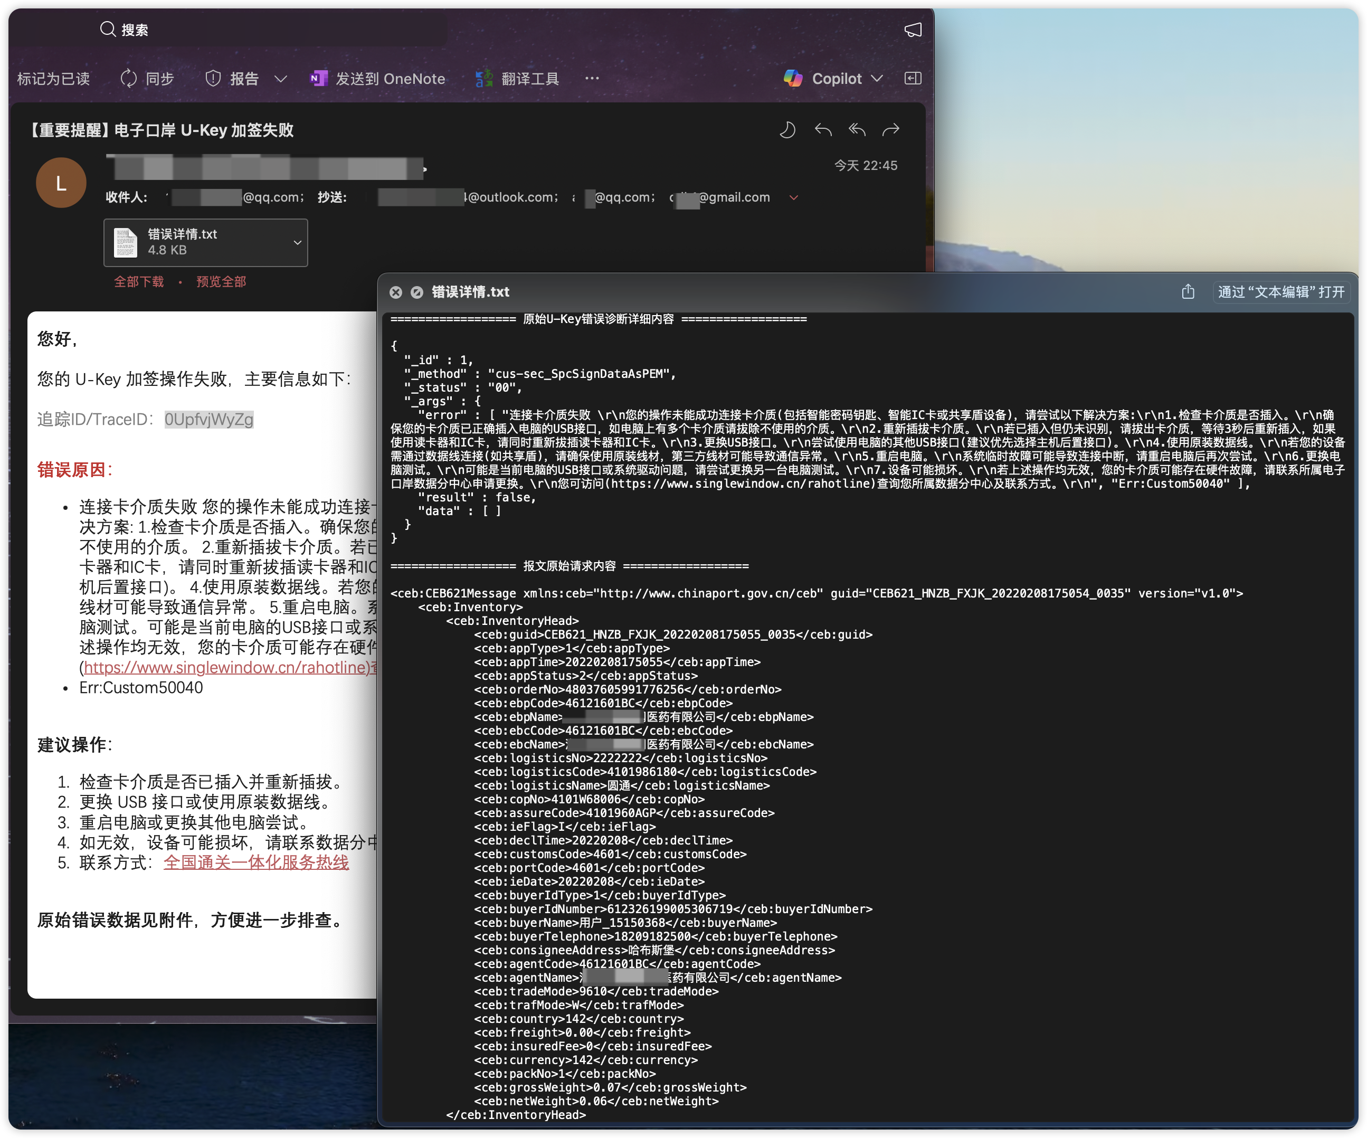The height and width of the screenshot is (1138, 1367).
Task: Open the 翻译工具 translation tool icon
Action: (485, 78)
